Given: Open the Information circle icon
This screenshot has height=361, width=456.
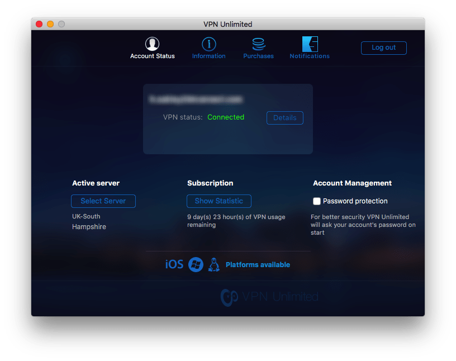Looking at the screenshot, I should click(208, 44).
